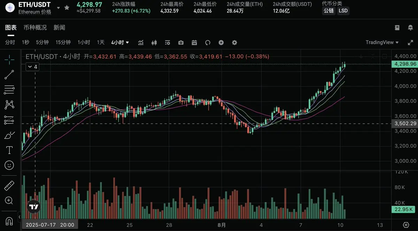Switch to the 图表 tab
Viewport: 418px width, 231px height.
pyautogui.click(x=11, y=28)
